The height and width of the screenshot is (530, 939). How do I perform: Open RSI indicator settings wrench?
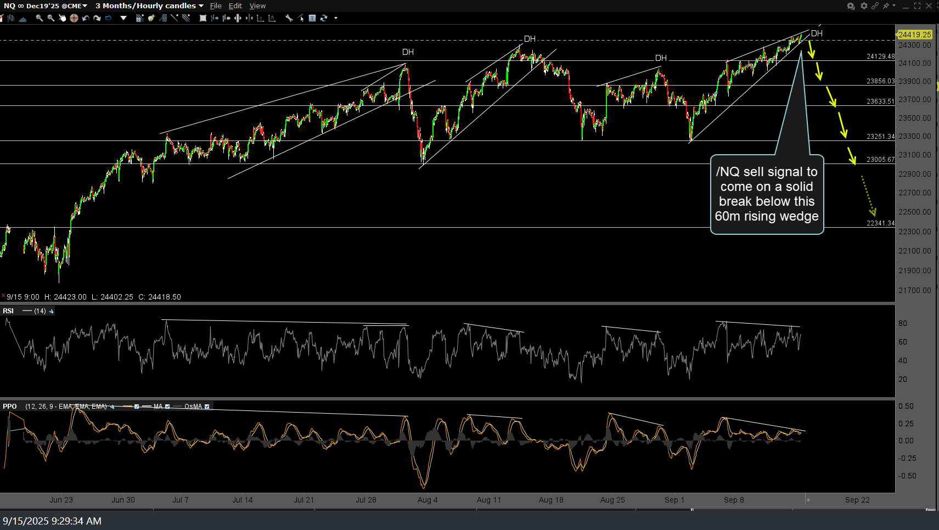coord(52,311)
